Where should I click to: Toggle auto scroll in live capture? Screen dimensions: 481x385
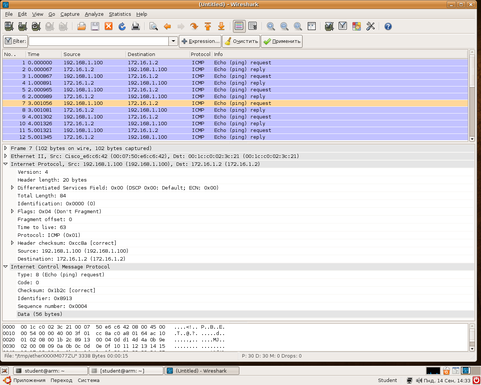[253, 26]
